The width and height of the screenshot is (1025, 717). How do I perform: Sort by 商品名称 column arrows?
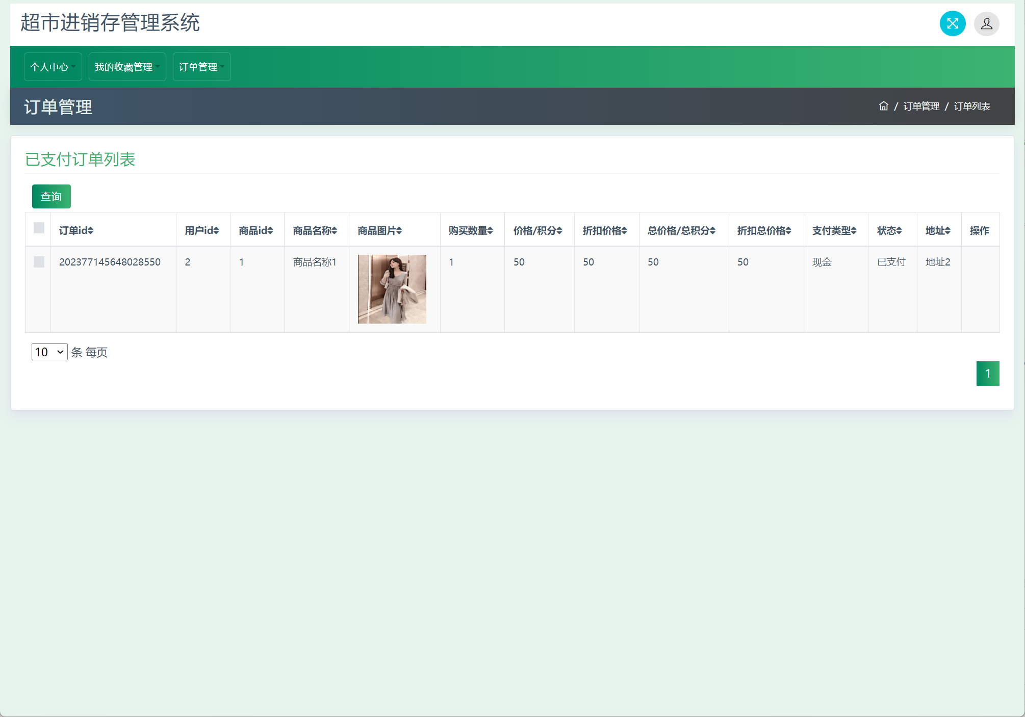click(x=334, y=231)
